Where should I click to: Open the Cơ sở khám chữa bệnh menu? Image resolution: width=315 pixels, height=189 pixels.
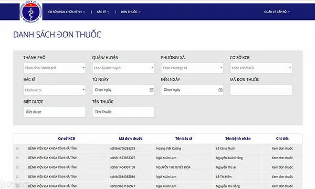click(x=67, y=12)
